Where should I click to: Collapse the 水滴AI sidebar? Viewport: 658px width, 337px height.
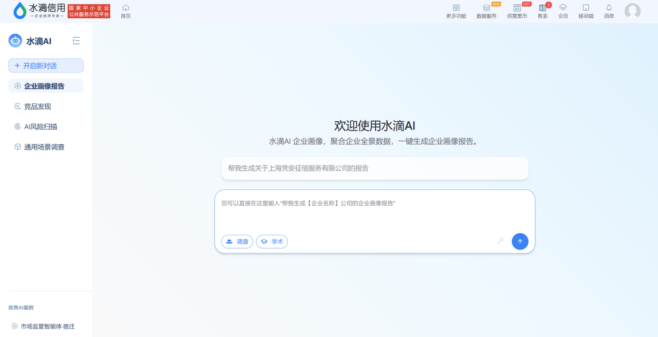[76, 41]
